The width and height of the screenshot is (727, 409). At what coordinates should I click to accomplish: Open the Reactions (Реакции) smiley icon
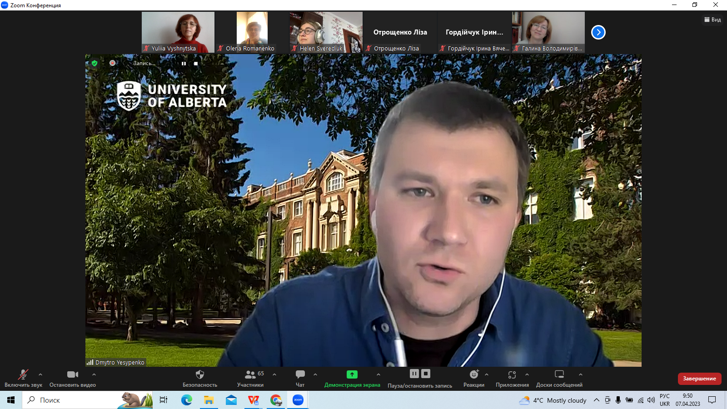coord(474,374)
